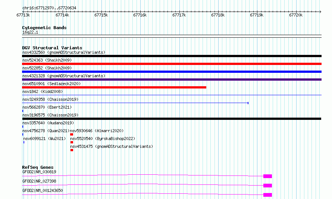
Task: Click the 67718k ruler tick label
Action: pyautogui.click(x=217, y=15)
